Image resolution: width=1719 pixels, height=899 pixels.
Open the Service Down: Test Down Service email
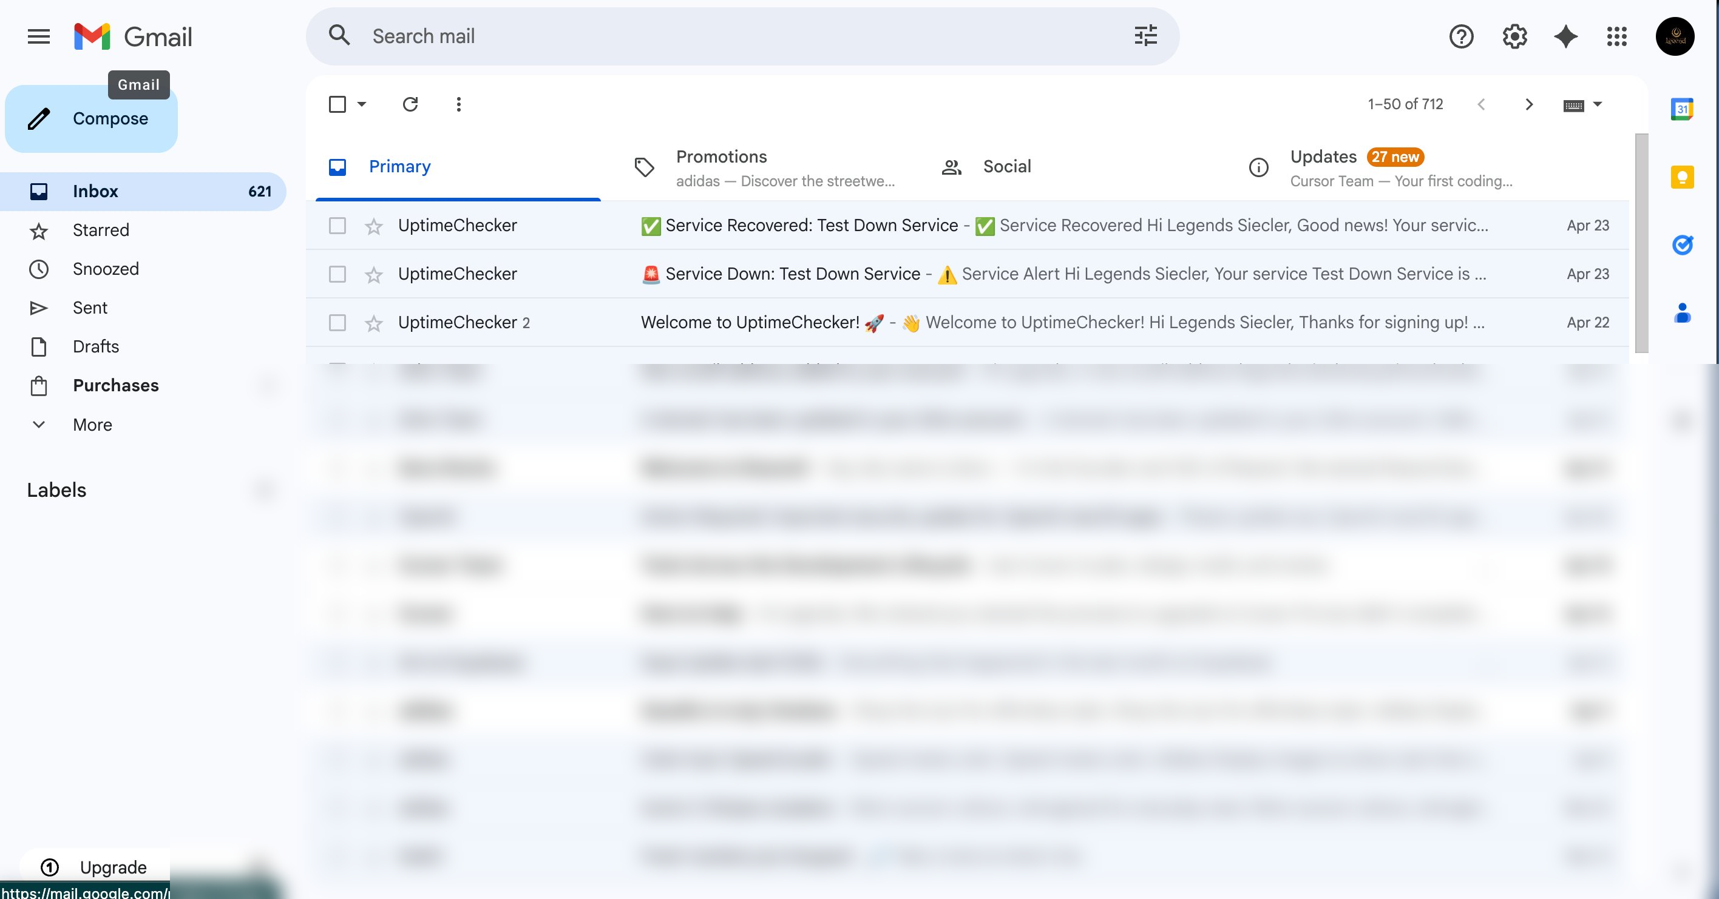967,274
